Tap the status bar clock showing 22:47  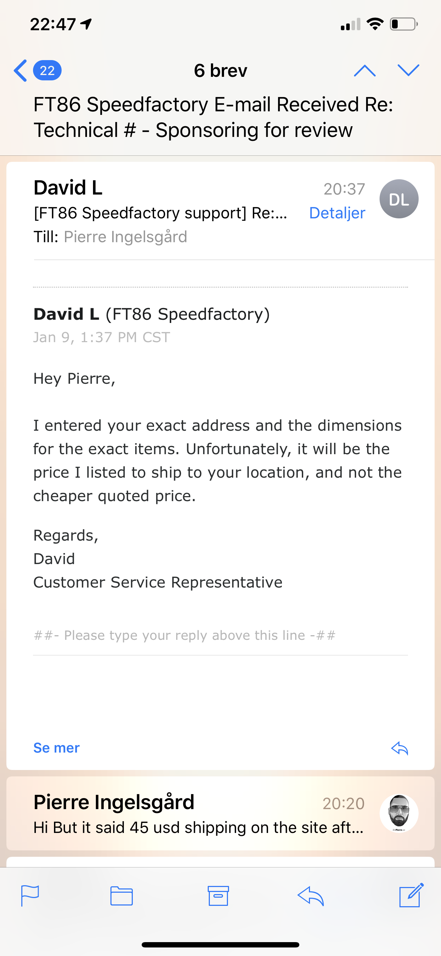[53, 25]
